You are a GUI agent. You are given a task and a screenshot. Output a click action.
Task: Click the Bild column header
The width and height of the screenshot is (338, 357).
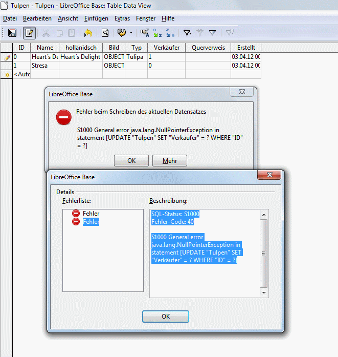click(114, 48)
